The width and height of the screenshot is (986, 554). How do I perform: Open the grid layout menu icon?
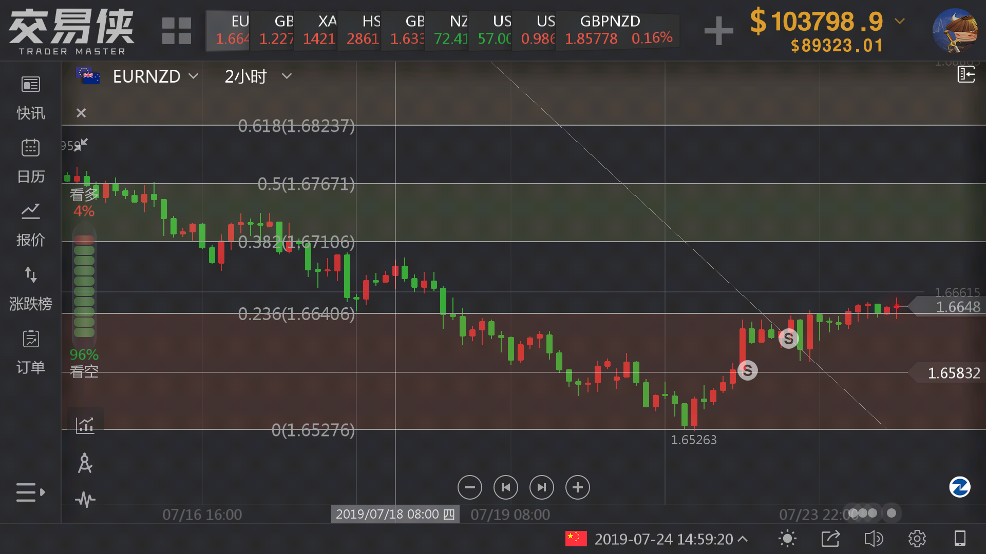pos(176,31)
